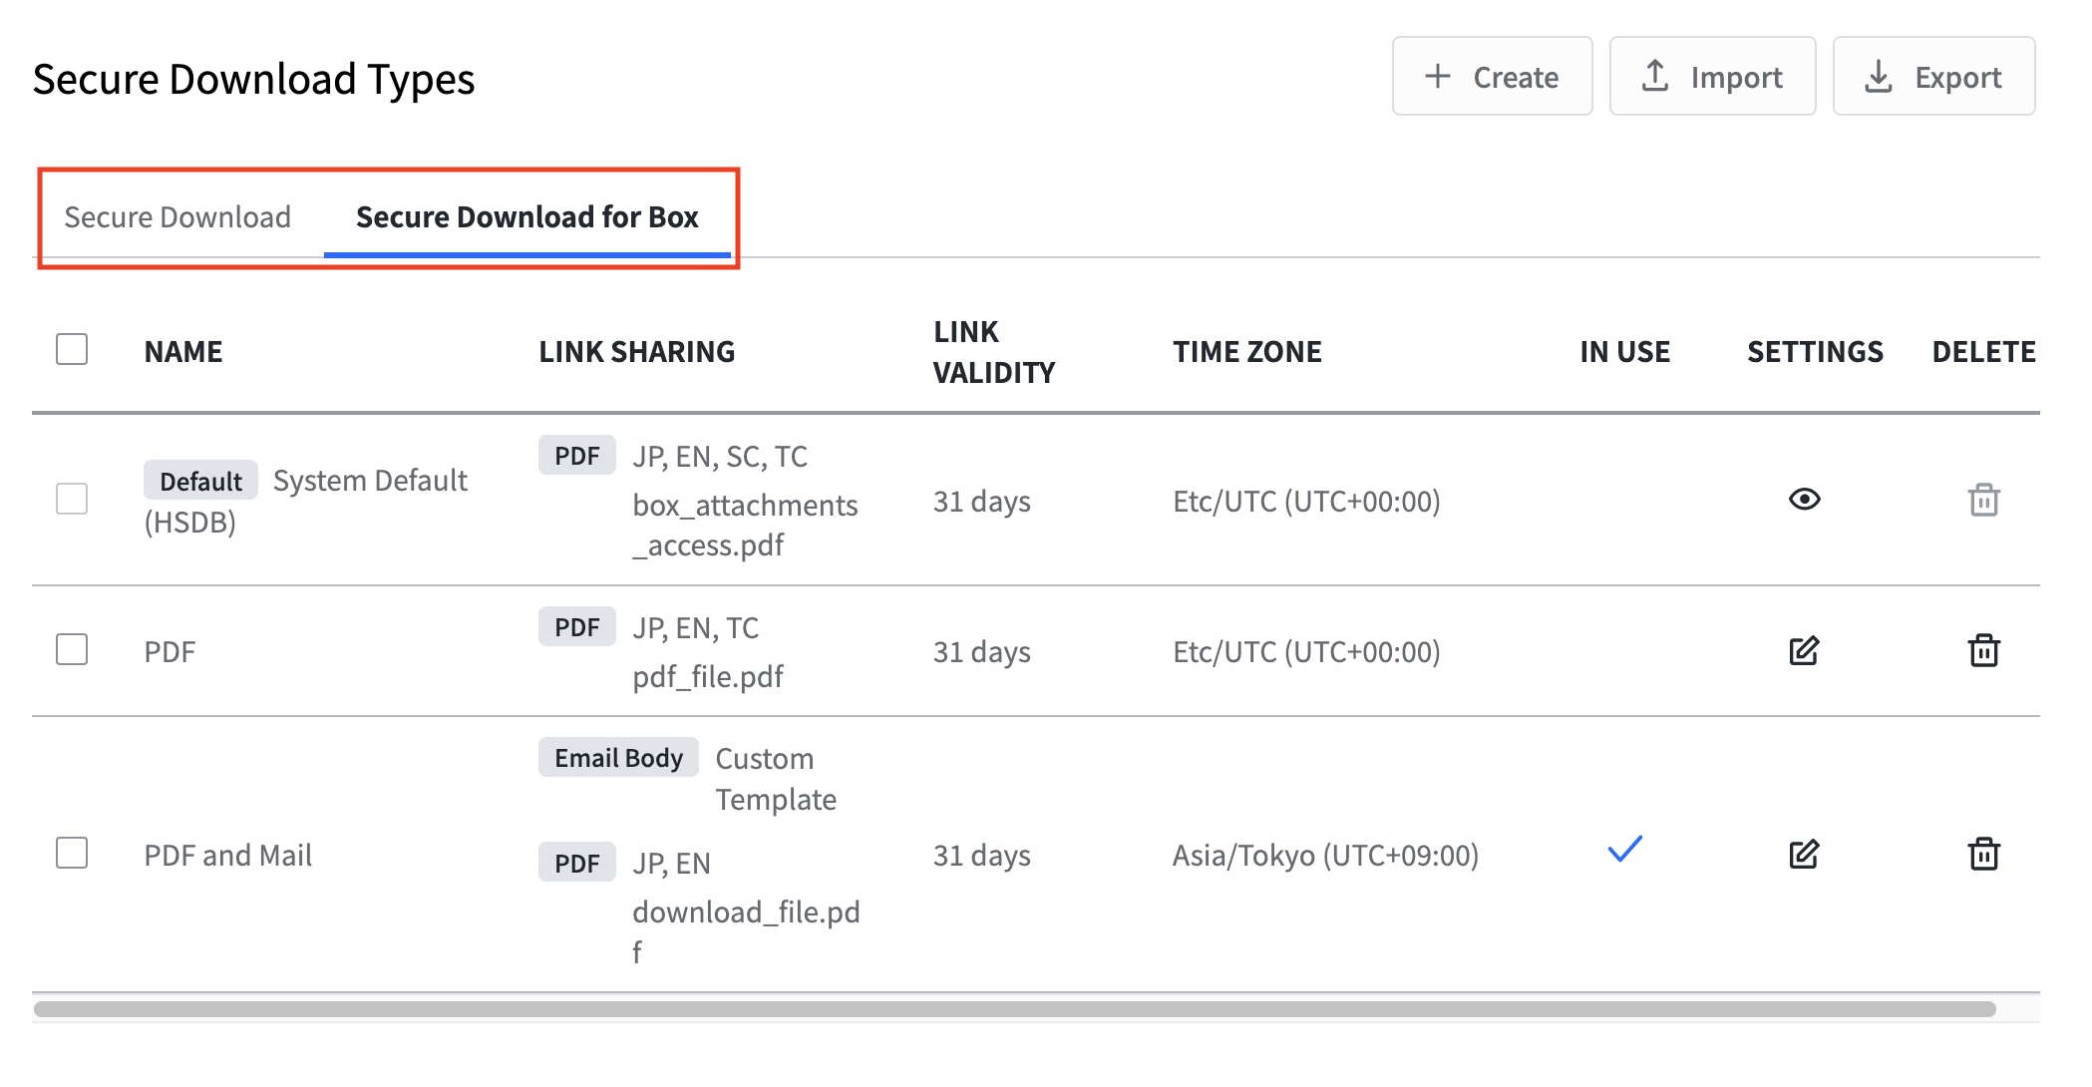The height and width of the screenshot is (1087, 2092).
Task: Click the NAME column header
Action: point(183,352)
